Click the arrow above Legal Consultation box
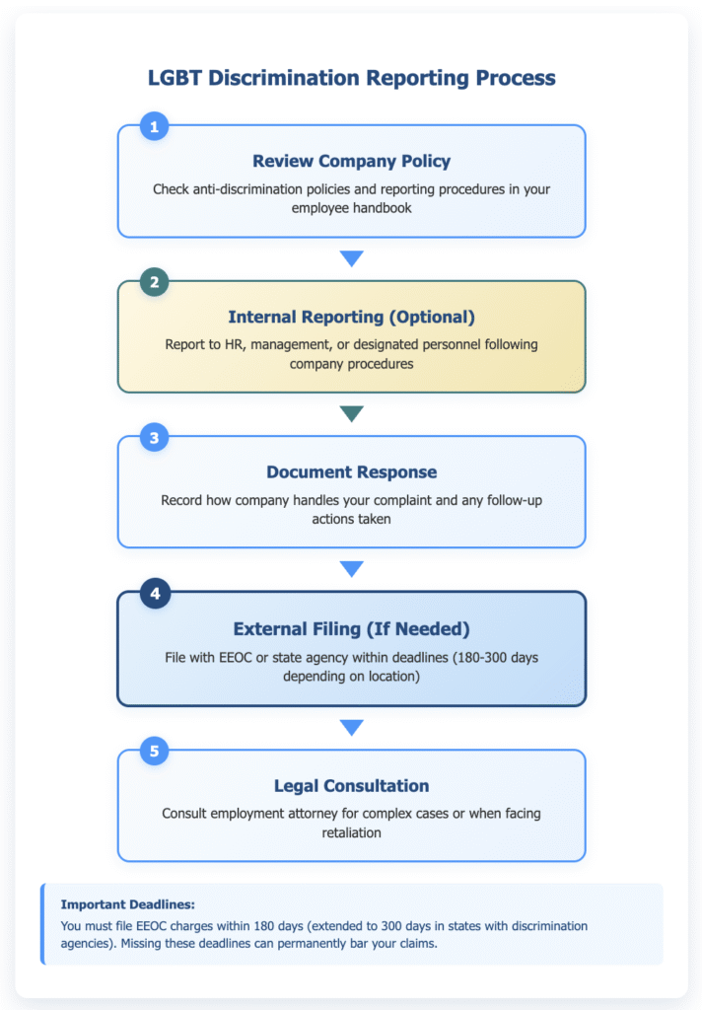702x1010 pixels. pos(351,727)
